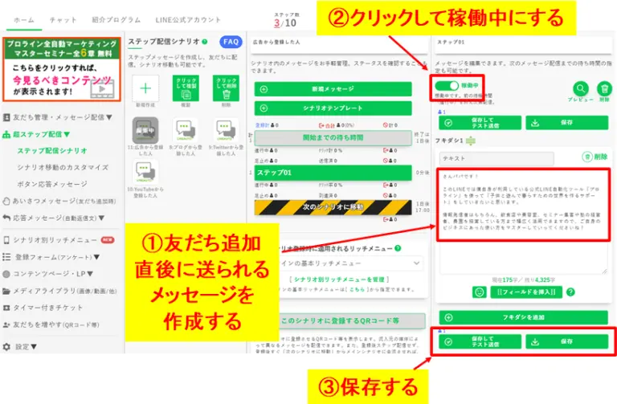Click このシナリオに登録するQRコード等 button

(x=352, y=321)
